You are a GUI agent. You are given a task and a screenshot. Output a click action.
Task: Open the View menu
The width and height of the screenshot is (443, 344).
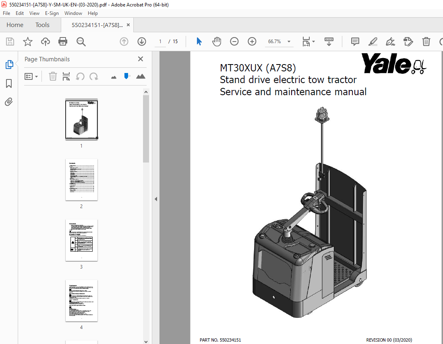click(34, 13)
